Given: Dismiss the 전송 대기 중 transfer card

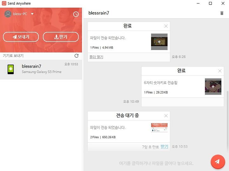Looking at the screenshot, I should 166,116.
